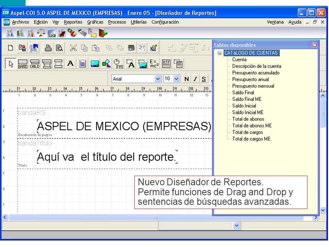Collapse the CATÁLOGO DE CUENTAS tree node
329x247 pixels.
pos(220,53)
